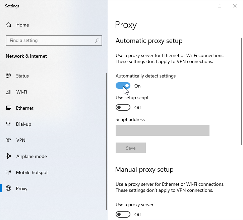
Task: Click the VPN icon in sidebar
Action: (x=8, y=140)
